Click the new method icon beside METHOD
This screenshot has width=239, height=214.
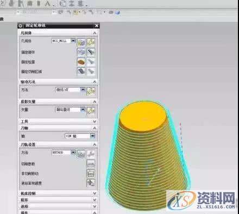(x=81, y=154)
